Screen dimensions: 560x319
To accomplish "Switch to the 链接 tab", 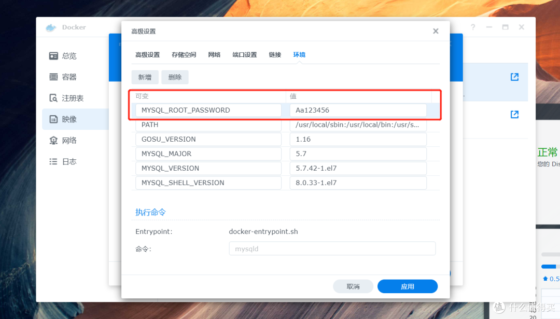I will (x=275, y=55).
